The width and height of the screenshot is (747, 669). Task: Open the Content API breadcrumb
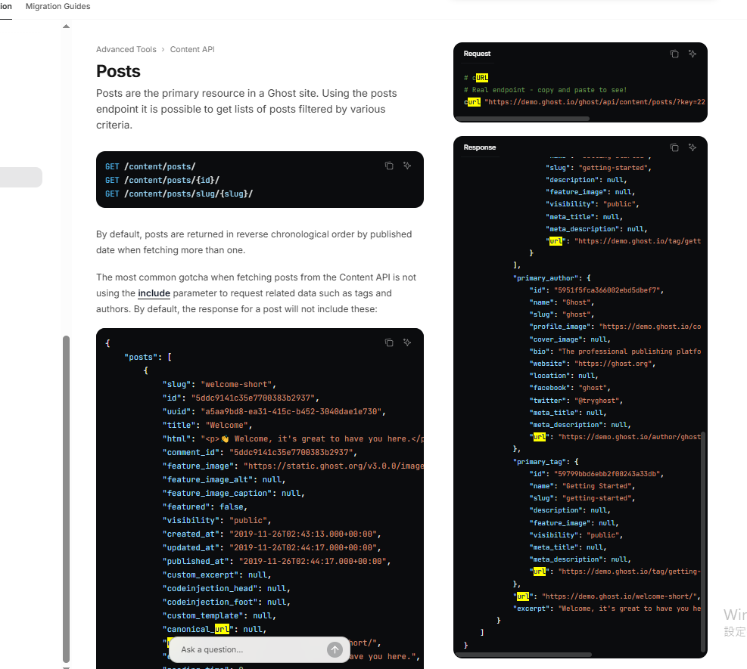(x=192, y=50)
